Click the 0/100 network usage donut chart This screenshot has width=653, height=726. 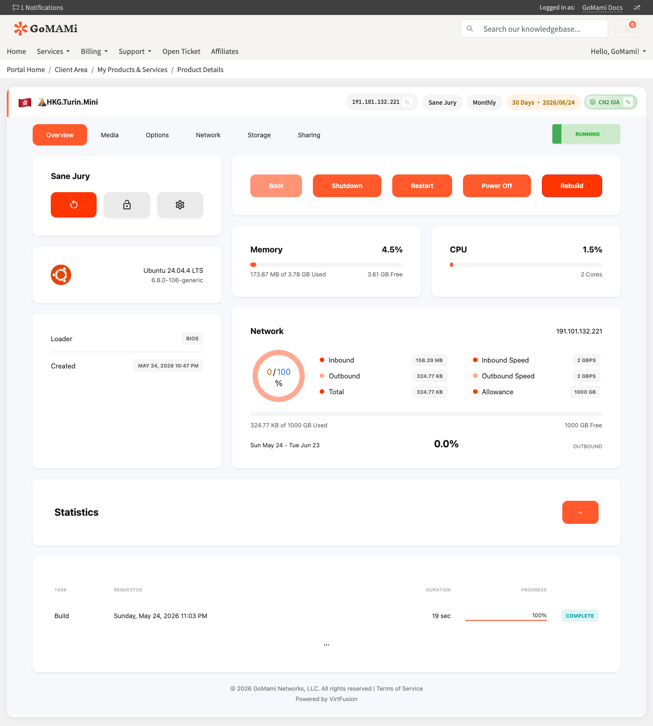[x=278, y=376]
